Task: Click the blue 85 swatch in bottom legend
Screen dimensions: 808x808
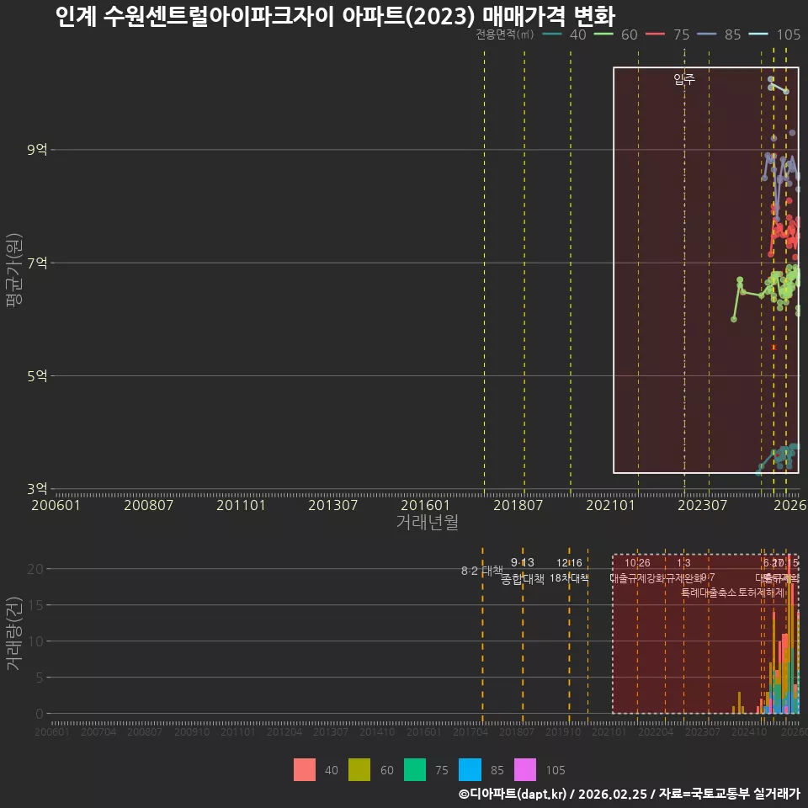Action: click(x=470, y=770)
